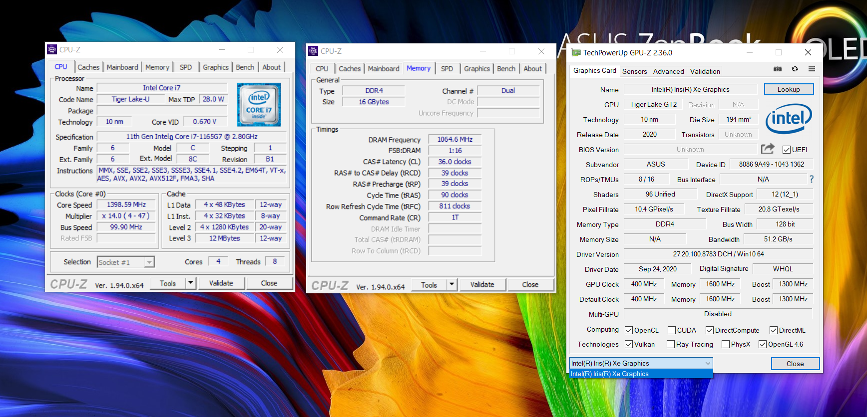This screenshot has height=417, width=867.
Task: Click the GPU-Z screenshot camera icon
Action: tap(778, 69)
